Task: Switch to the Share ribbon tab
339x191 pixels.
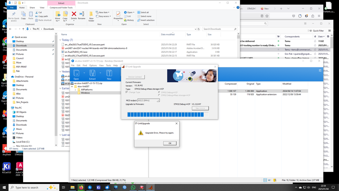Action: [32, 7]
